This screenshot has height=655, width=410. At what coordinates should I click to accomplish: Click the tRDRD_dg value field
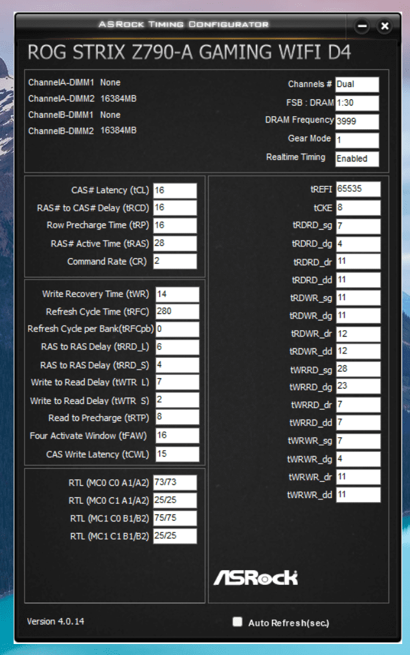358,244
